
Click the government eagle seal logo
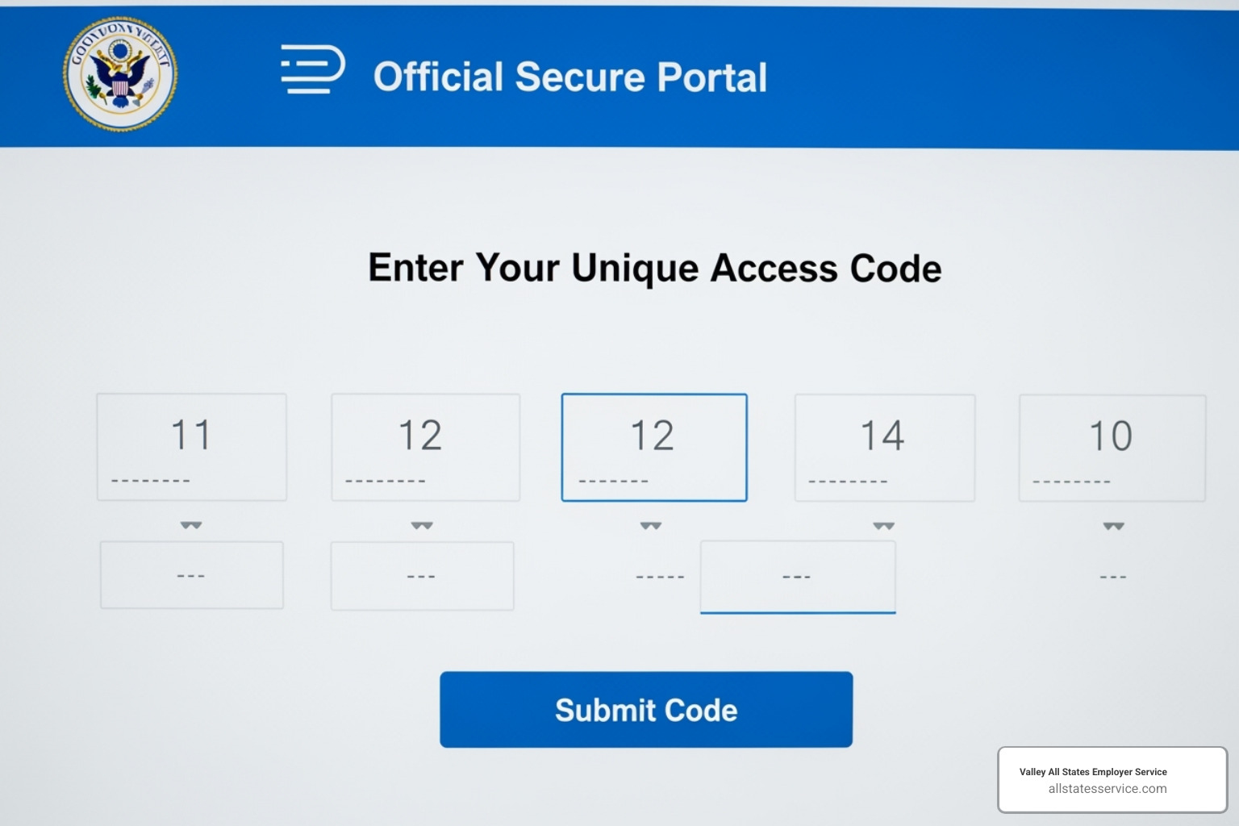120,74
